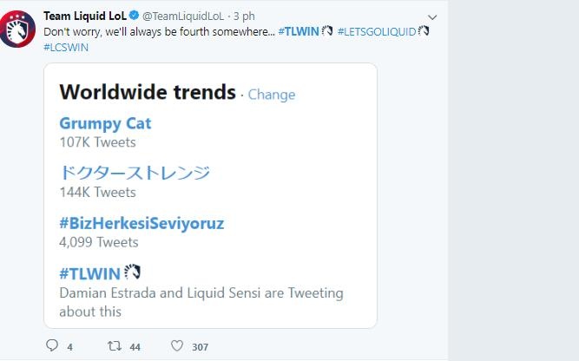Like the tweet with the heart icon
This screenshot has height=361, width=579.
(177, 346)
